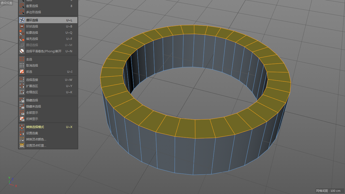
Task: Click the Loop Selection (循环选择) icon
Action: coord(22,20)
